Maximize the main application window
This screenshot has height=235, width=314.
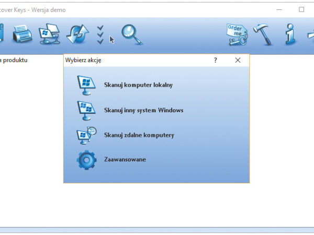click(x=301, y=9)
